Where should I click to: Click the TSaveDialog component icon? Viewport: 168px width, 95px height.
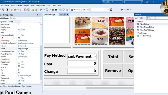(x=138, y=24)
